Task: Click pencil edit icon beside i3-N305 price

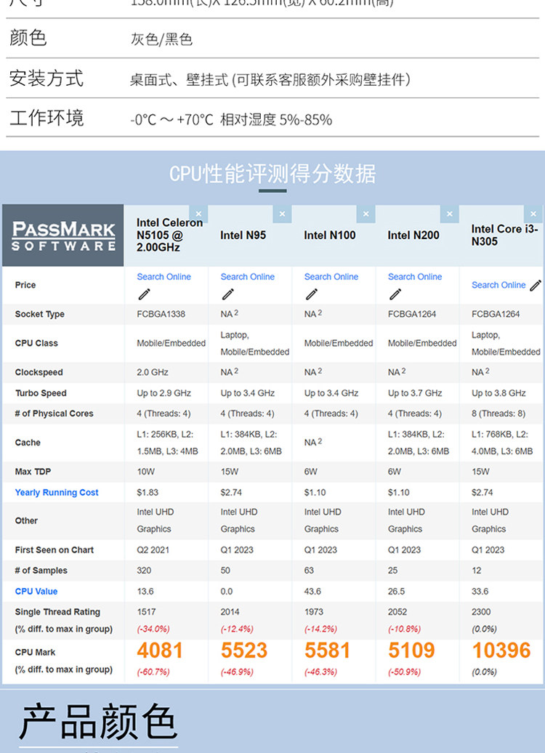Action: (536, 285)
